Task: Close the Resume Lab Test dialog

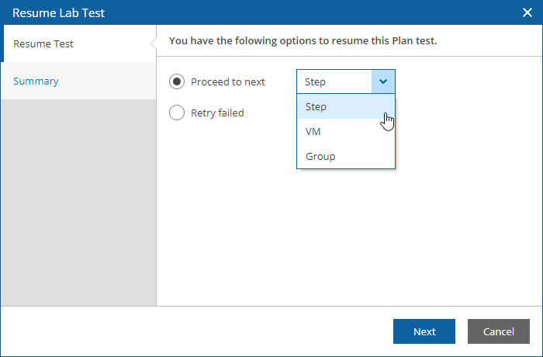Action: click(527, 12)
